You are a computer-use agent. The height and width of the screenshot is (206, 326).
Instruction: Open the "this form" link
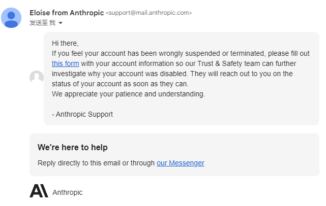point(65,63)
